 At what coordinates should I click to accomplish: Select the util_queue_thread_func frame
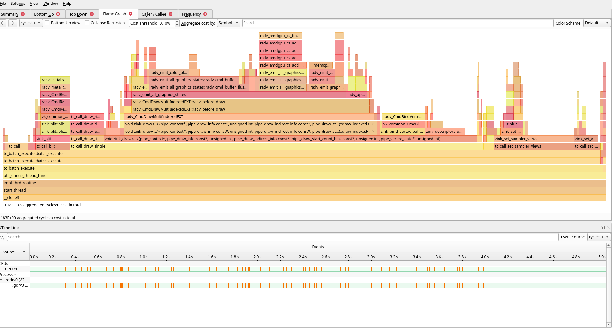304,176
